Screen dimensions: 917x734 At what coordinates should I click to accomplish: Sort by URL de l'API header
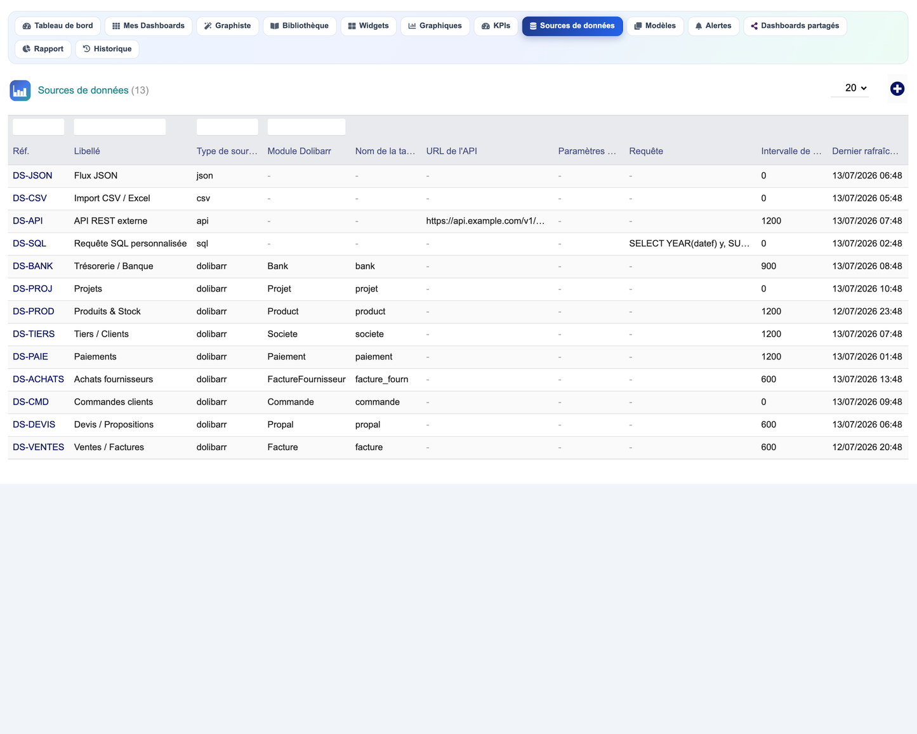[452, 151]
